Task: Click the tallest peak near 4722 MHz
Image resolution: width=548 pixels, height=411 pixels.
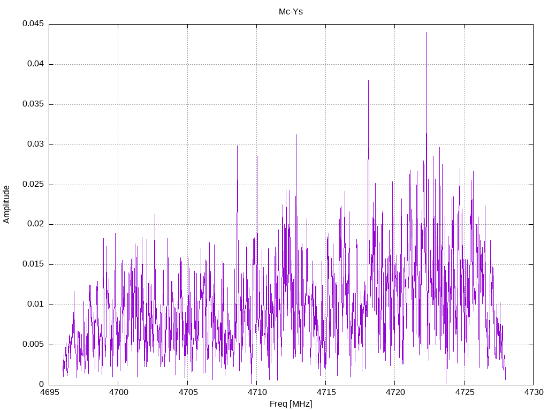Action: 426,33
